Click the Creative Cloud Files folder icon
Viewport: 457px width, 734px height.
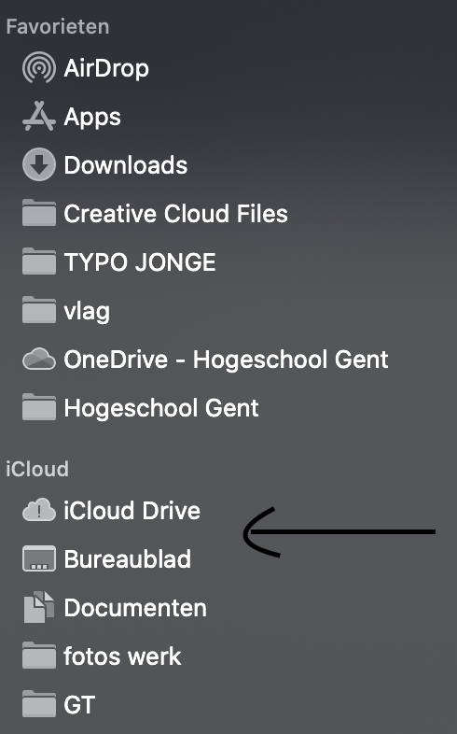tap(39, 213)
